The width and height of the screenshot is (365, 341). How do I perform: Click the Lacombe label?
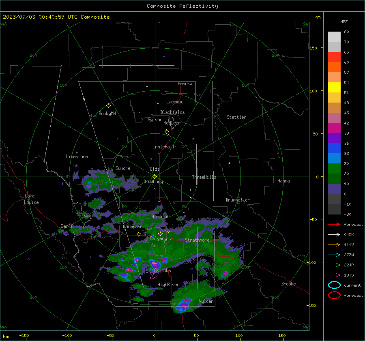coord(175,102)
